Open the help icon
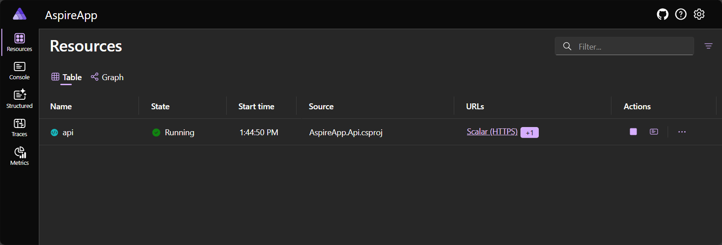722x245 pixels. pos(681,15)
